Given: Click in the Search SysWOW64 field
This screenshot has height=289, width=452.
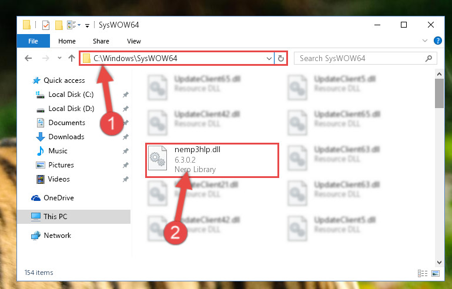Looking at the screenshot, I should (360, 59).
